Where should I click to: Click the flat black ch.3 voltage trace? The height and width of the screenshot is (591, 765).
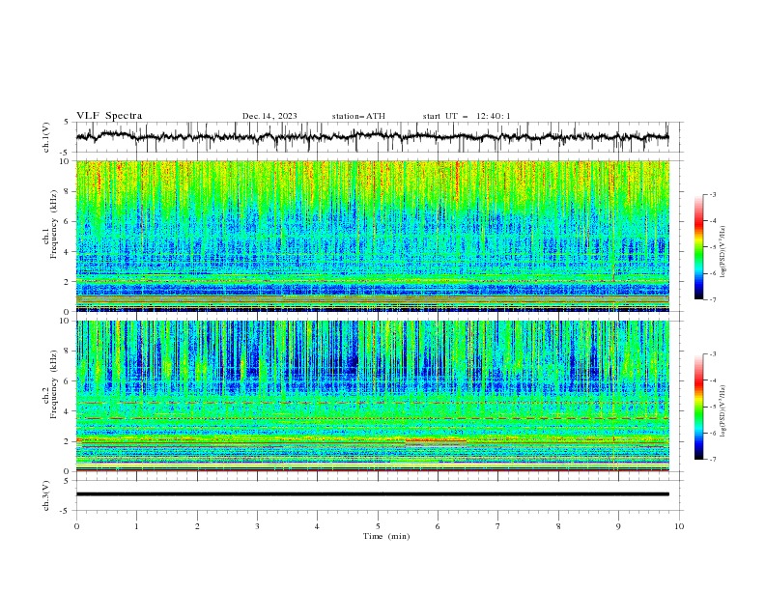(372, 494)
